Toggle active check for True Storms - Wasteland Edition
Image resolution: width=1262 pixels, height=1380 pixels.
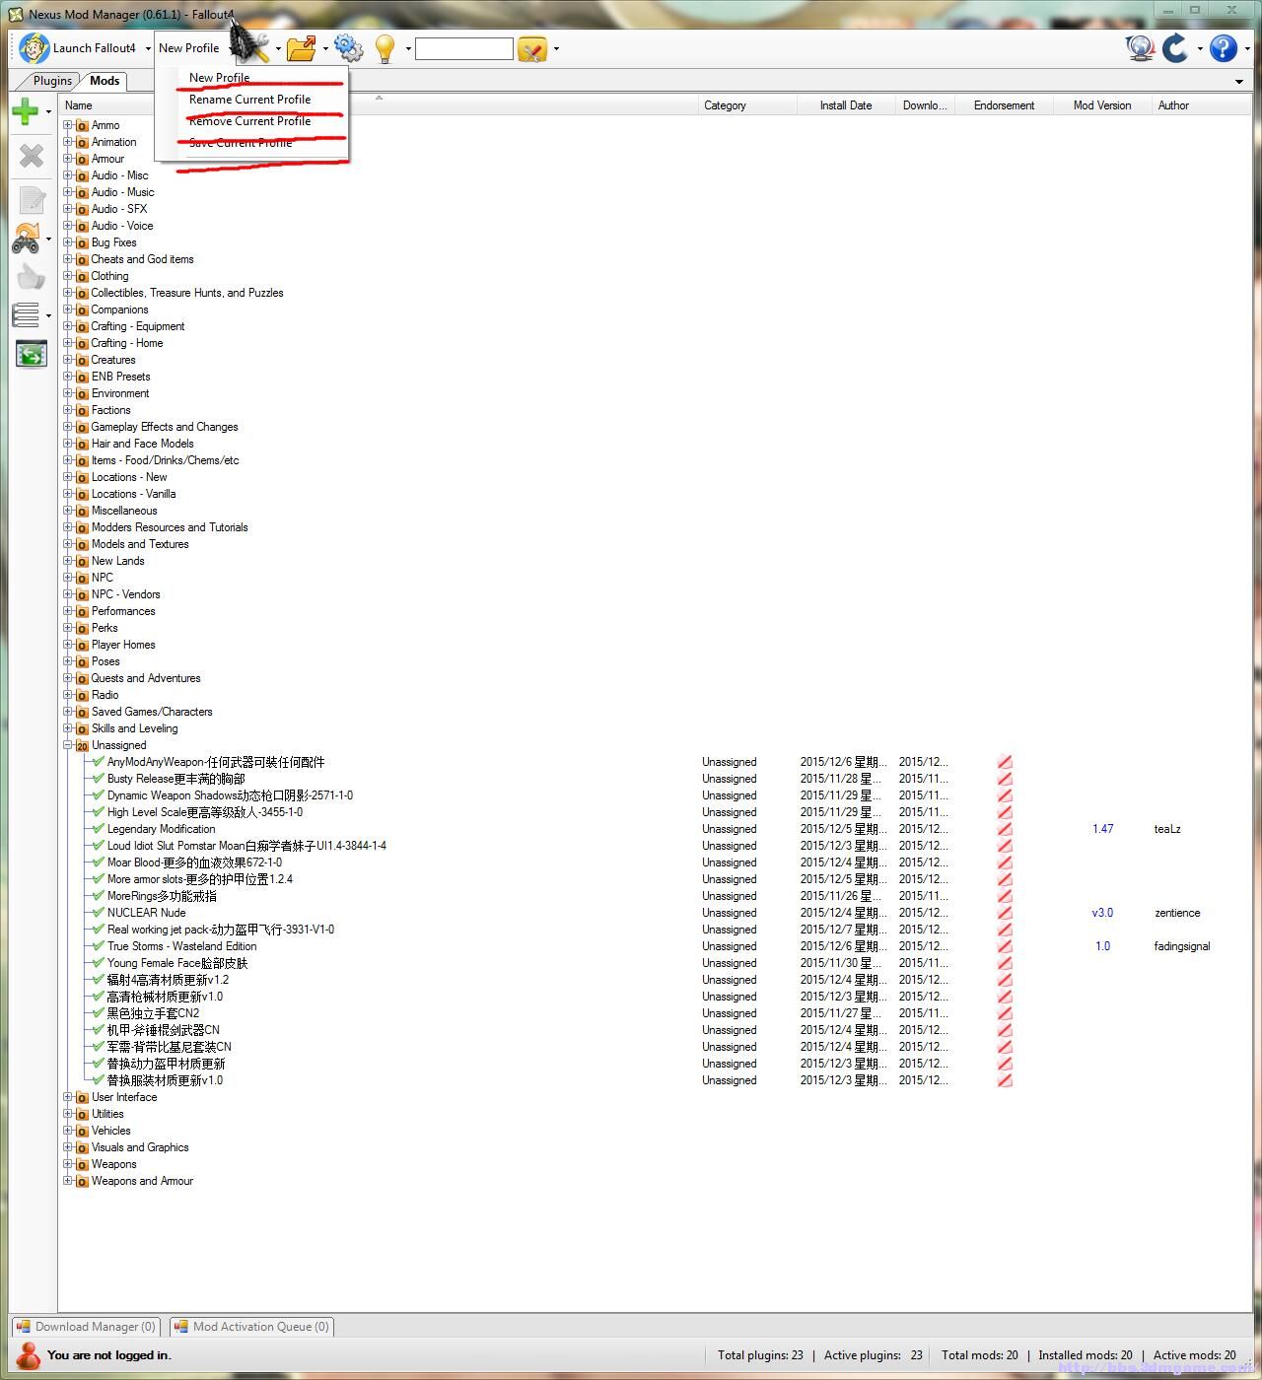pos(98,945)
